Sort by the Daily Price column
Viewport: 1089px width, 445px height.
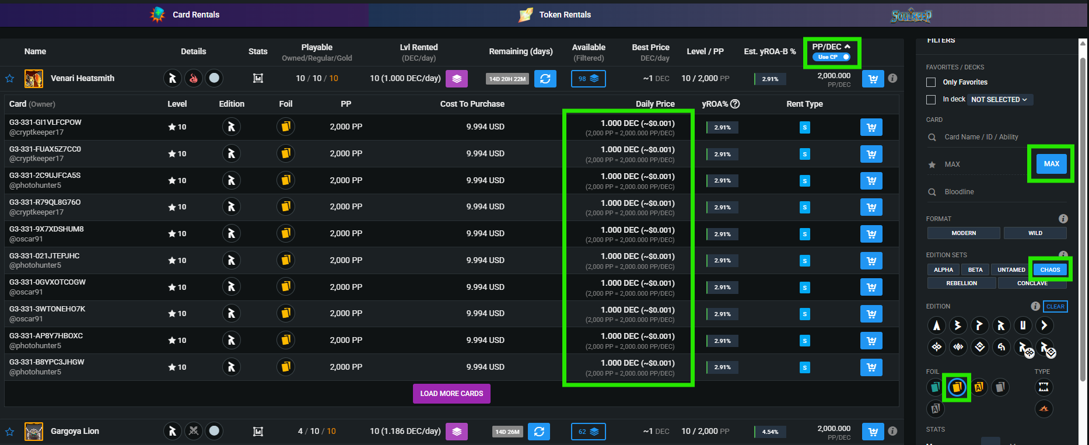click(655, 104)
